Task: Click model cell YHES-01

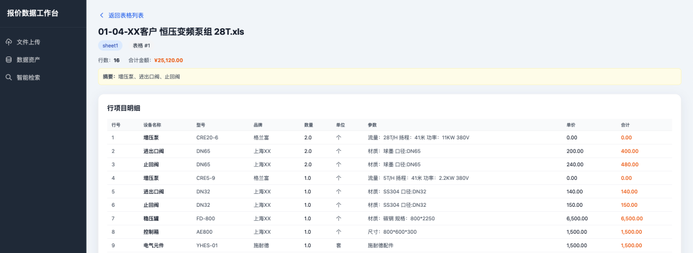Action: click(x=207, y=245)
